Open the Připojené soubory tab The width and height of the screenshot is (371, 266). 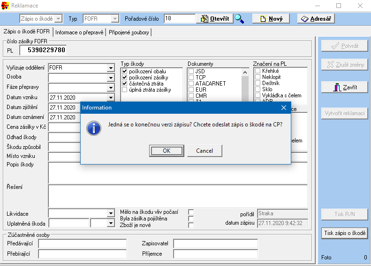pyautogui.click(x=129, y=32)
